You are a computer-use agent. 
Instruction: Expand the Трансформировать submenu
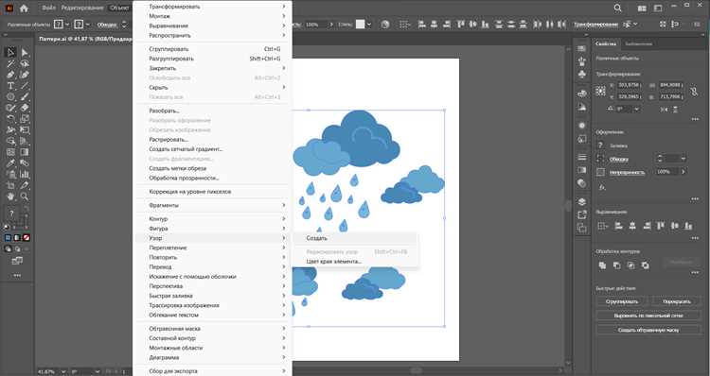coord(213,7)
